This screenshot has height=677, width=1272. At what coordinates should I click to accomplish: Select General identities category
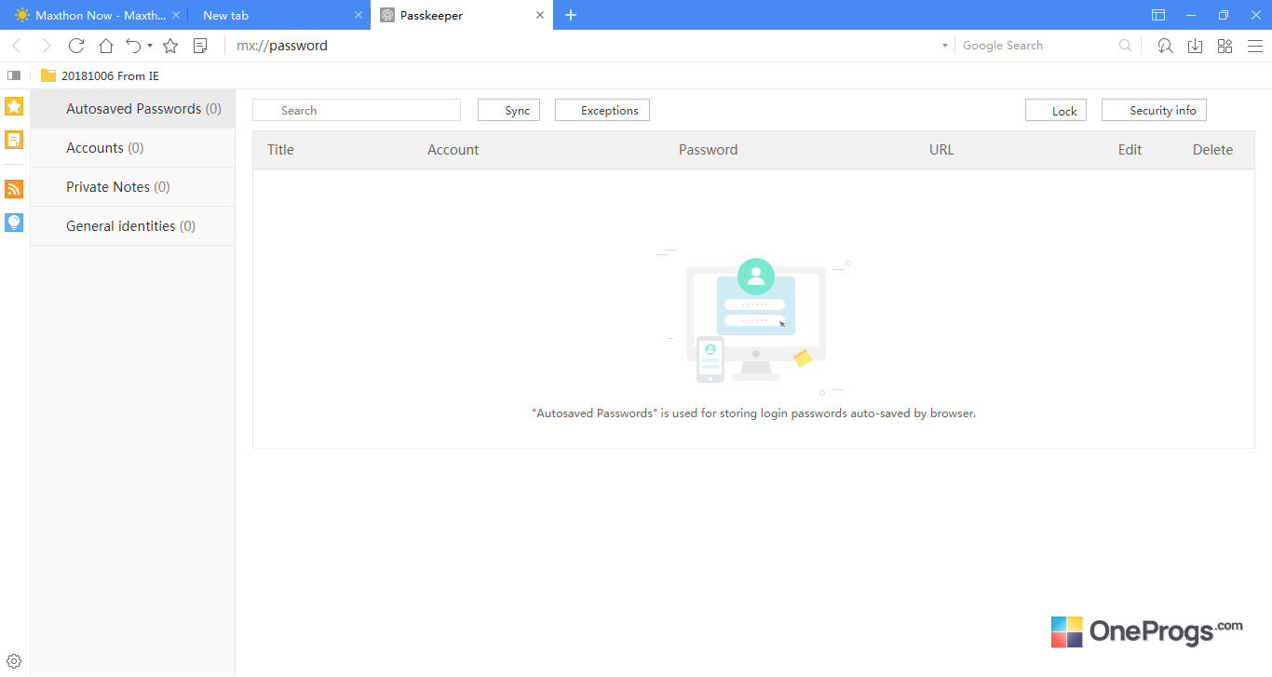132,226
